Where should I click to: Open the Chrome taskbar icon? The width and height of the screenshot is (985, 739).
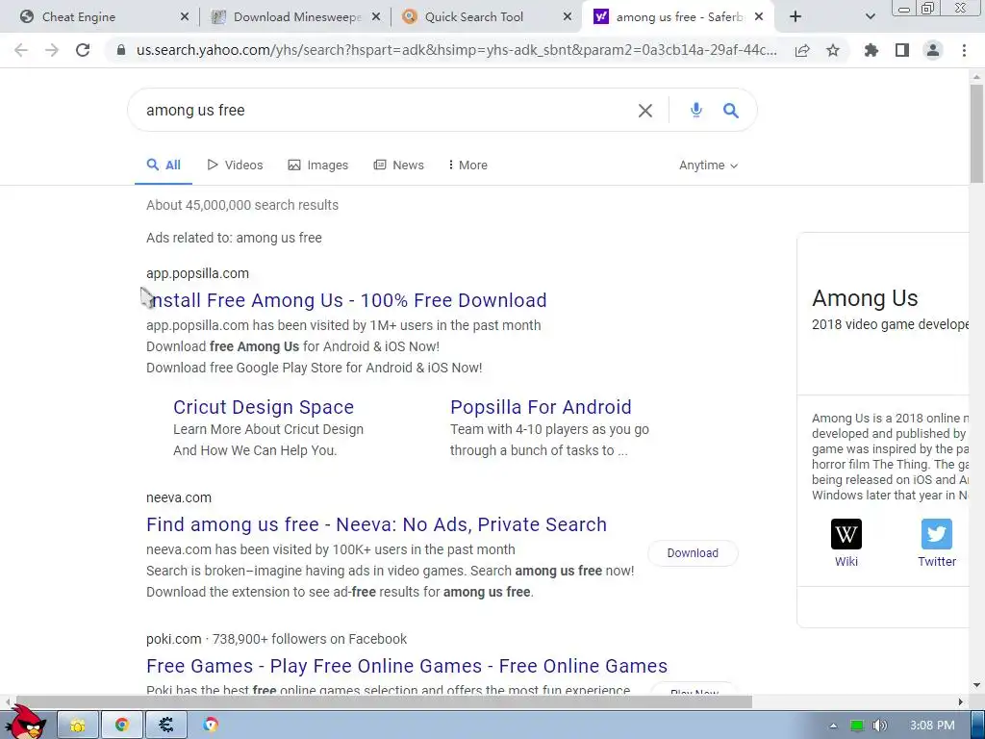[122, 726]
